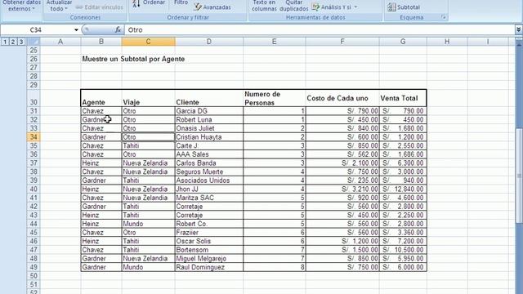Click the 'Costo de Cada uno' header cell
This screenshot has width=523, height=294.
click(342, 98)
